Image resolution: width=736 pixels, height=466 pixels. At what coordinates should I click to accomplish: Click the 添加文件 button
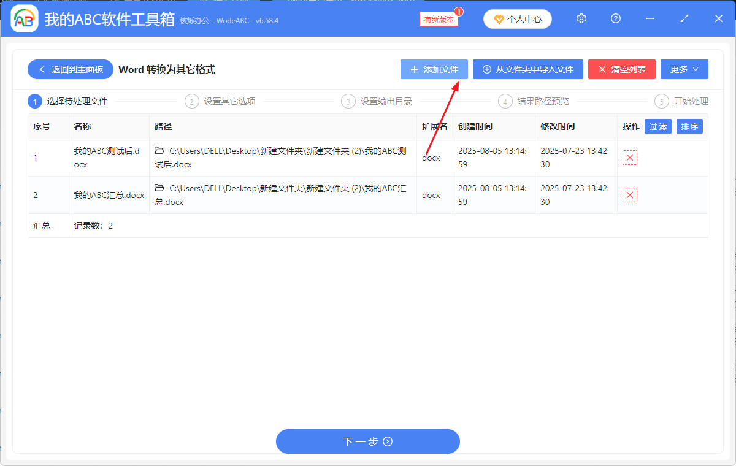point(434,69)
